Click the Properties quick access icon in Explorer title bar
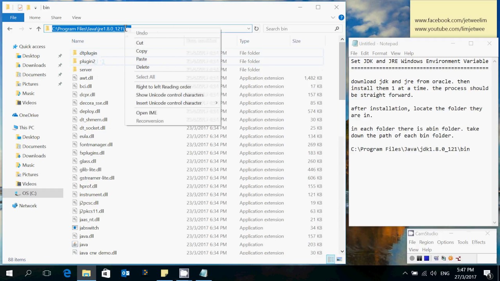The width and height of the screenshot is (500, 281). tap(20, 7)
